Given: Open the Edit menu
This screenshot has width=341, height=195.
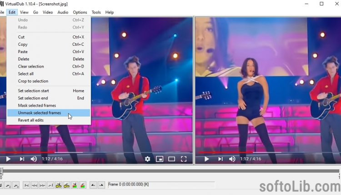Looking at the screenshot, I should coord(12,12).
